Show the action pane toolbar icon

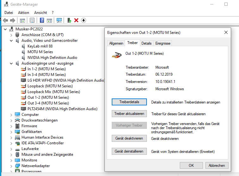[49, 21]
